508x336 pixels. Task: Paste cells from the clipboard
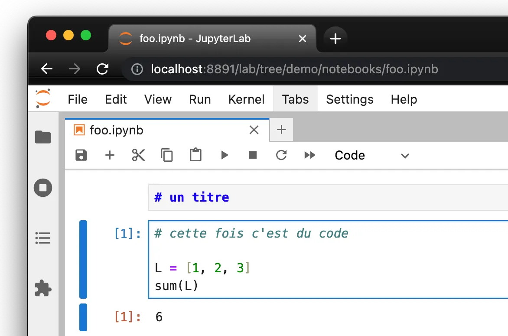pyautogui.click(x=195, y=155)
